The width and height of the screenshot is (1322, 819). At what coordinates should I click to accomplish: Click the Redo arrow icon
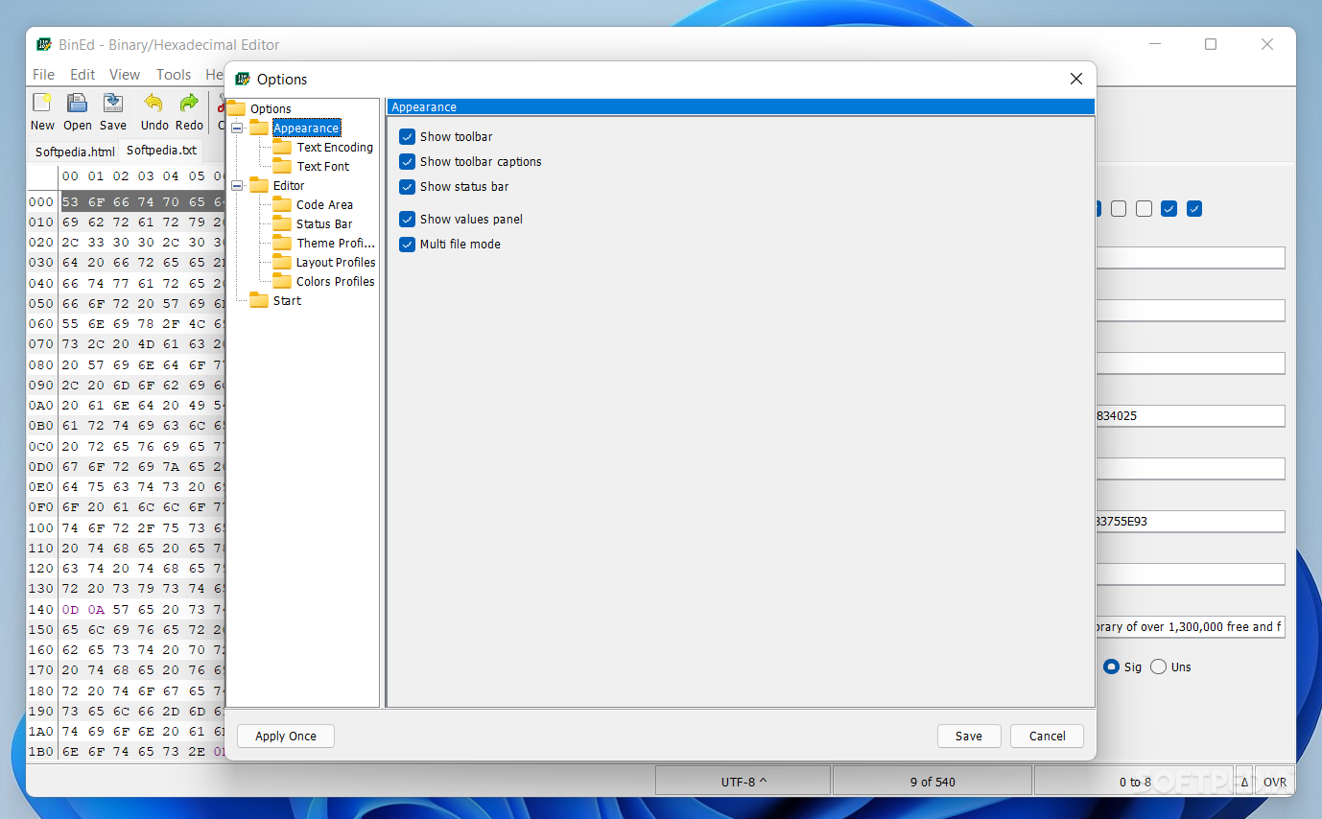(189, 104)
